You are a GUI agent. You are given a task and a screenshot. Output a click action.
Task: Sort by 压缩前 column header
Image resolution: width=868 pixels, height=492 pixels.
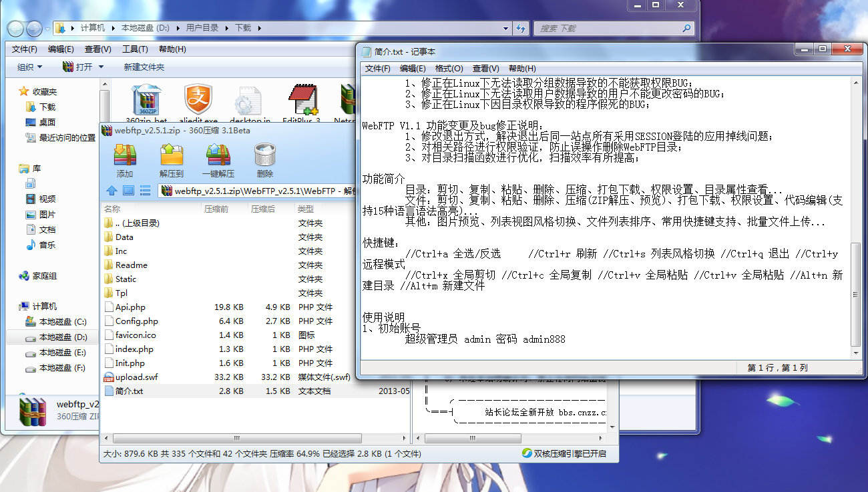click(224, 209)
